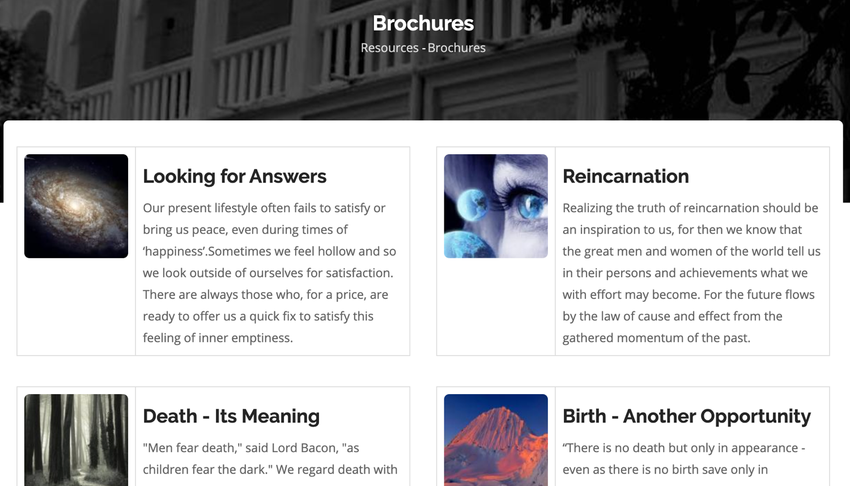Open the Reincarnation brochure heading
This screenshot has height=486, width=850.
(x=626, y=176)
